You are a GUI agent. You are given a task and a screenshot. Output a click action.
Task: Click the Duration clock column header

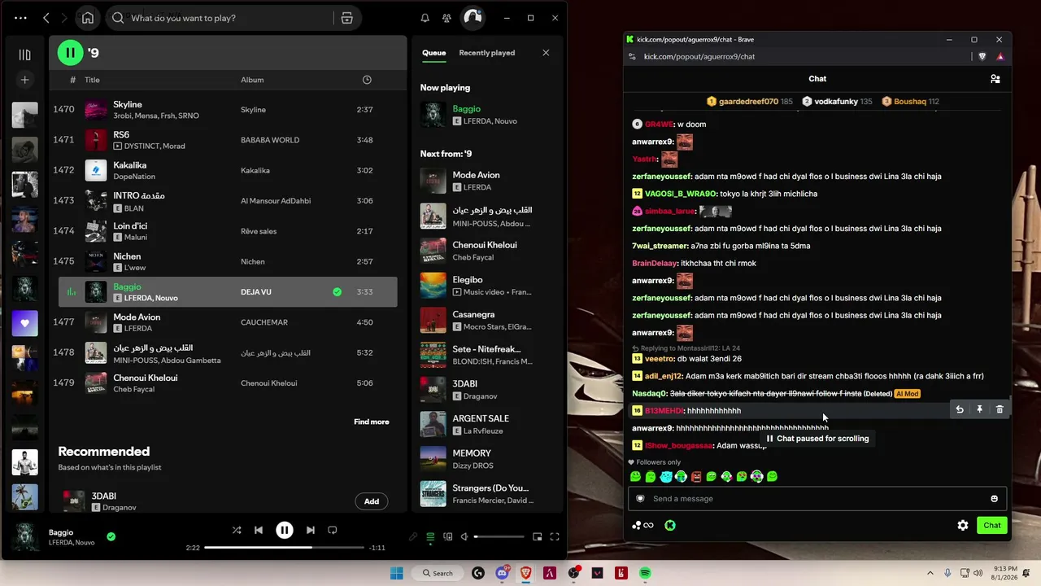367,80
